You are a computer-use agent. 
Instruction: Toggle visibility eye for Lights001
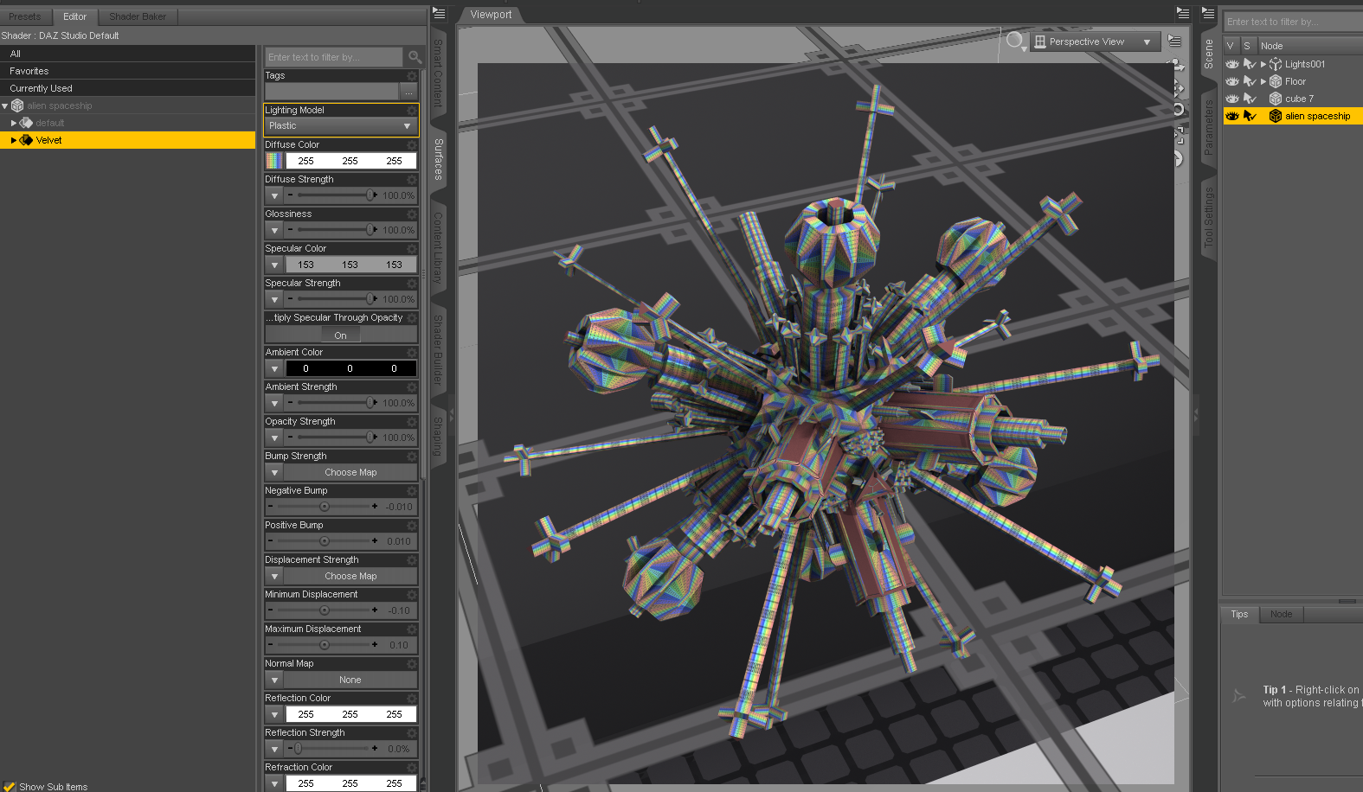click(x=1232, y=64)
